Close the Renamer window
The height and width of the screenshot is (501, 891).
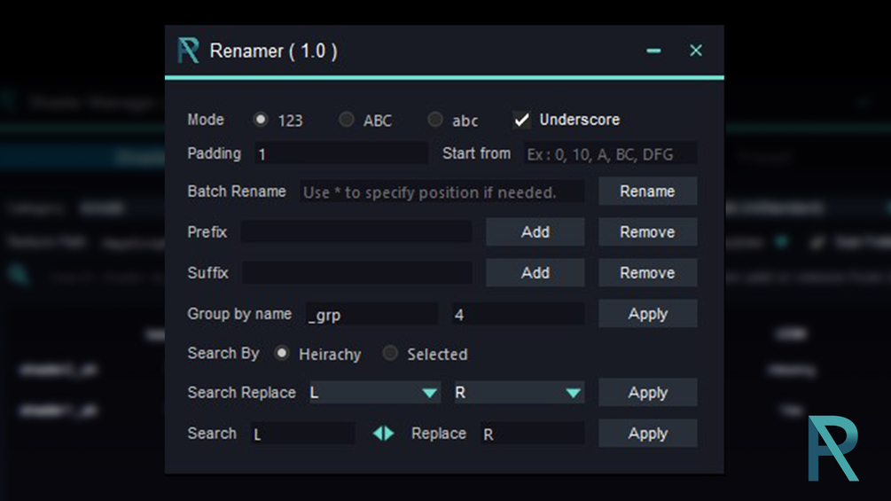coord(696,51)
